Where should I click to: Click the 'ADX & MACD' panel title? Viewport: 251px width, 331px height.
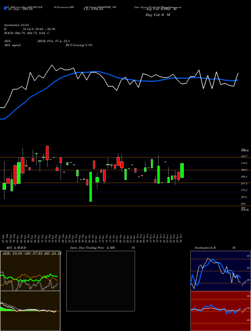pyautogui.click(x=16, y=248)
